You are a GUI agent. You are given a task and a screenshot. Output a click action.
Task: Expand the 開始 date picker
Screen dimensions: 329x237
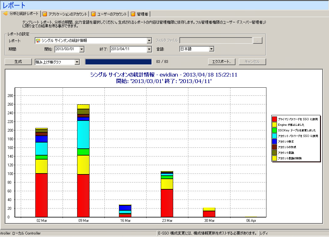pyautogui.click(x=81, y=49)
